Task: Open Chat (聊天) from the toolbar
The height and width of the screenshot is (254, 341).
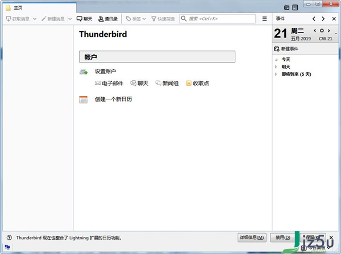Action: [x=84, y=19]
